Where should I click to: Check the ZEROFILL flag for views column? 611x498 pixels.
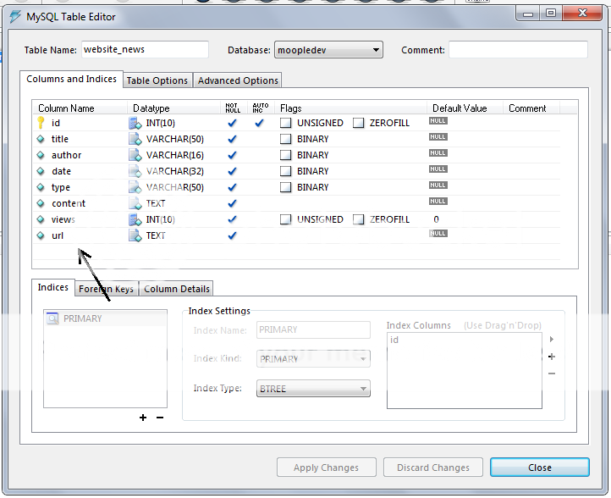point(359,219)
